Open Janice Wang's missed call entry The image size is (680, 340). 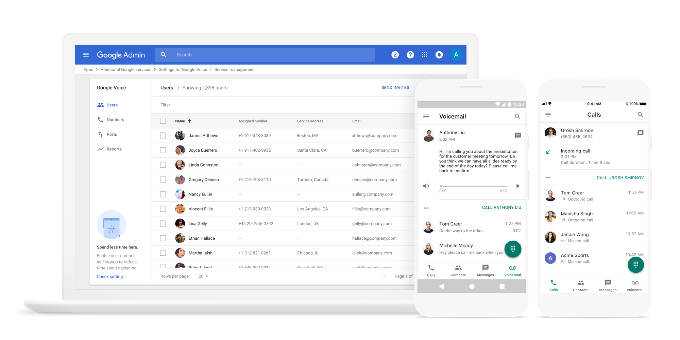(594, 237)
